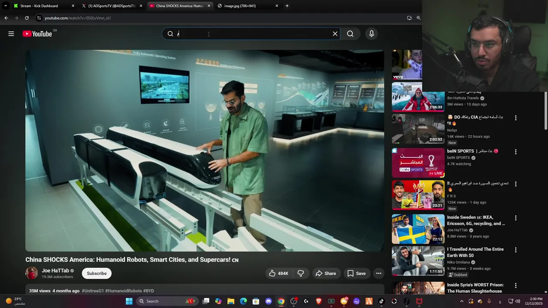Open a new browser tab
This screenshot has width=548, height=308.
pyautogui.click(x=287, y=6)
